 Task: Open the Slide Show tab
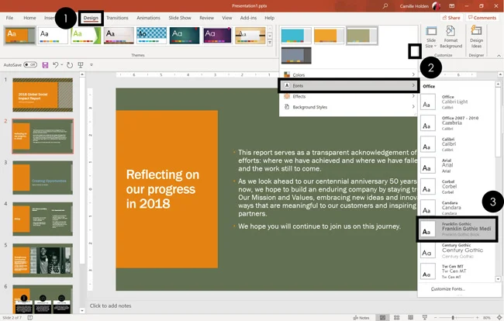[180, 18]
